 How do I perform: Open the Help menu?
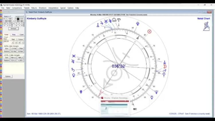[x=77, y=8]
